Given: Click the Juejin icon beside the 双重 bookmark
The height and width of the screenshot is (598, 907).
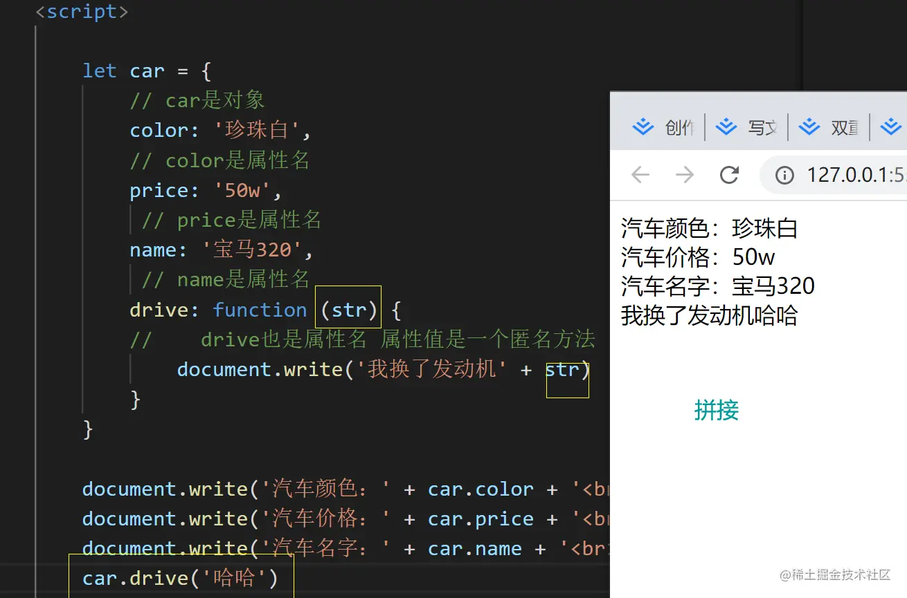Looking at the screenshot, I should pos(808,127).
